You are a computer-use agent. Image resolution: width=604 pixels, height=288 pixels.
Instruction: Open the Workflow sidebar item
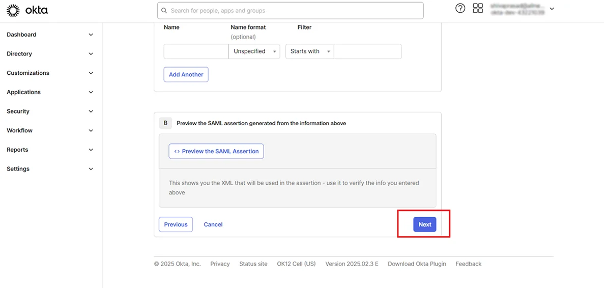20,131
